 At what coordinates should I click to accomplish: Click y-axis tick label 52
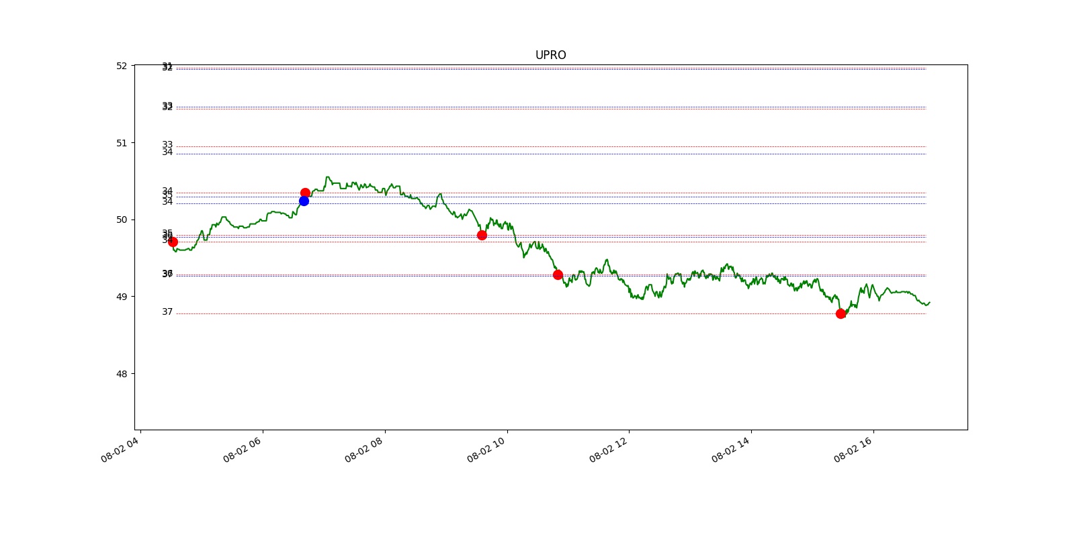click(x=122, y=66)
